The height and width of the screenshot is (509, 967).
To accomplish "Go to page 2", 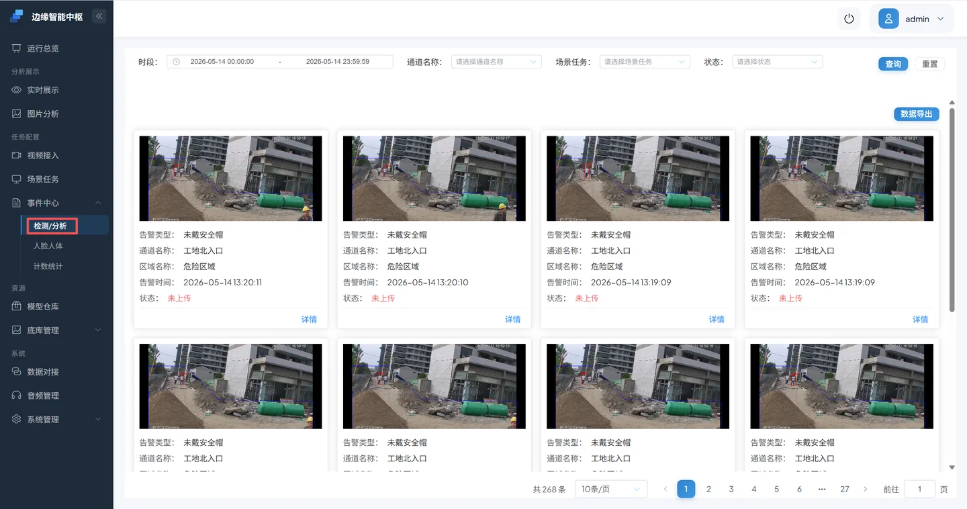I will pos(708,489).
